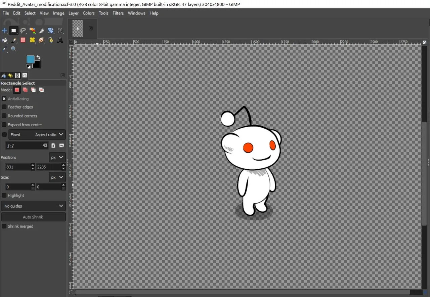
Task: Click the vertical canvas scrollbar
Action: tap(425, 173)
